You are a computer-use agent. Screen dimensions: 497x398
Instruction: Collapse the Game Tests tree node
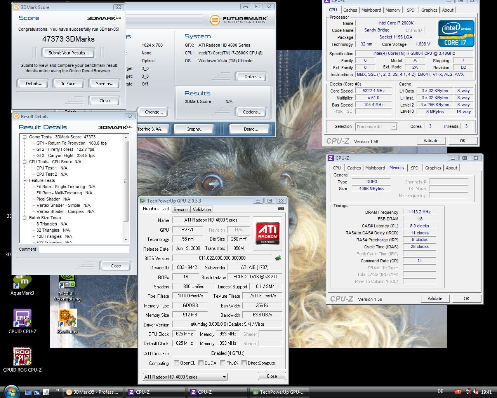coord(25,137)
